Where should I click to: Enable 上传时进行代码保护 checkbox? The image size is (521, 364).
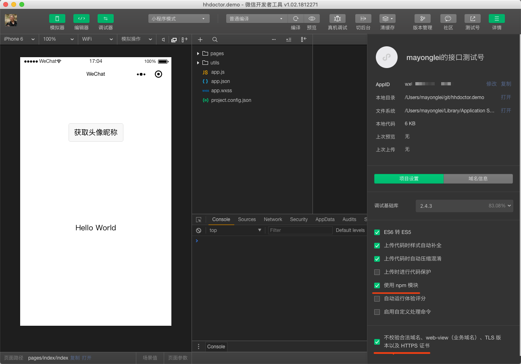[x=377, y=272]
